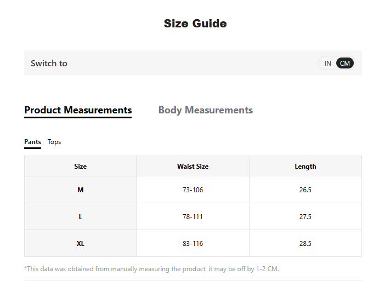Select the Pants sub-tab

pos(32,142)
